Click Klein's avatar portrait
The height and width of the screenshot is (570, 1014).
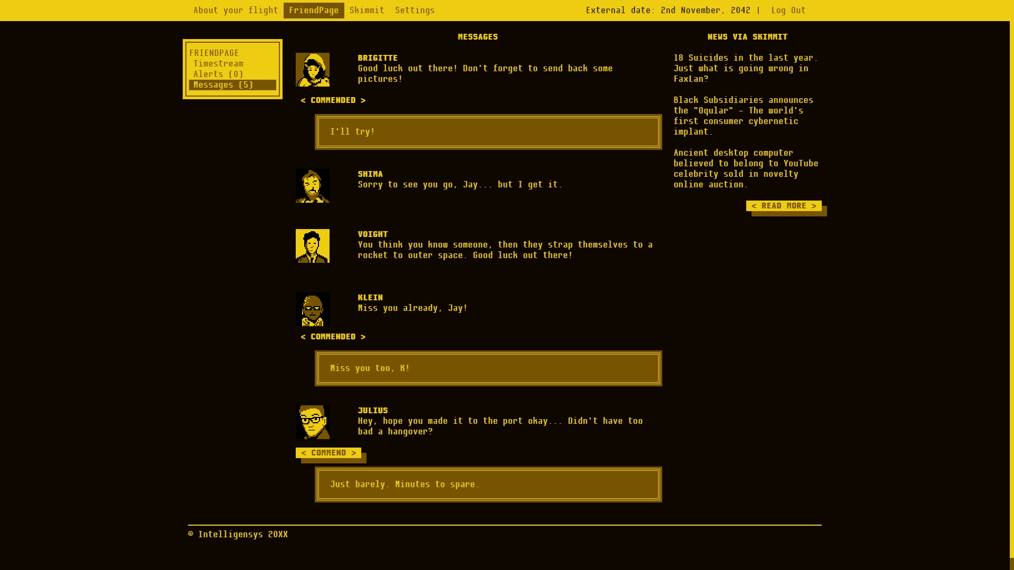tap(312, 309)
